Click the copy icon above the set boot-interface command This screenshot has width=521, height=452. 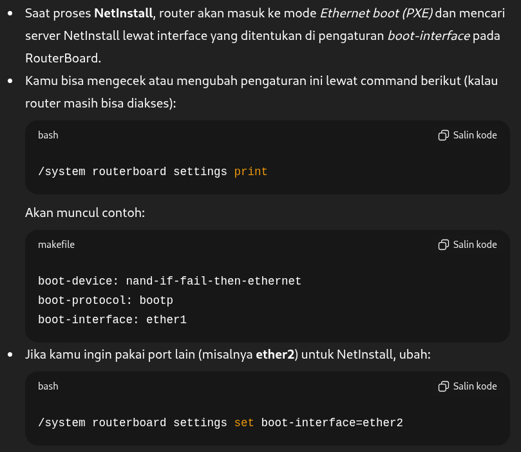[x=443, y=386]
